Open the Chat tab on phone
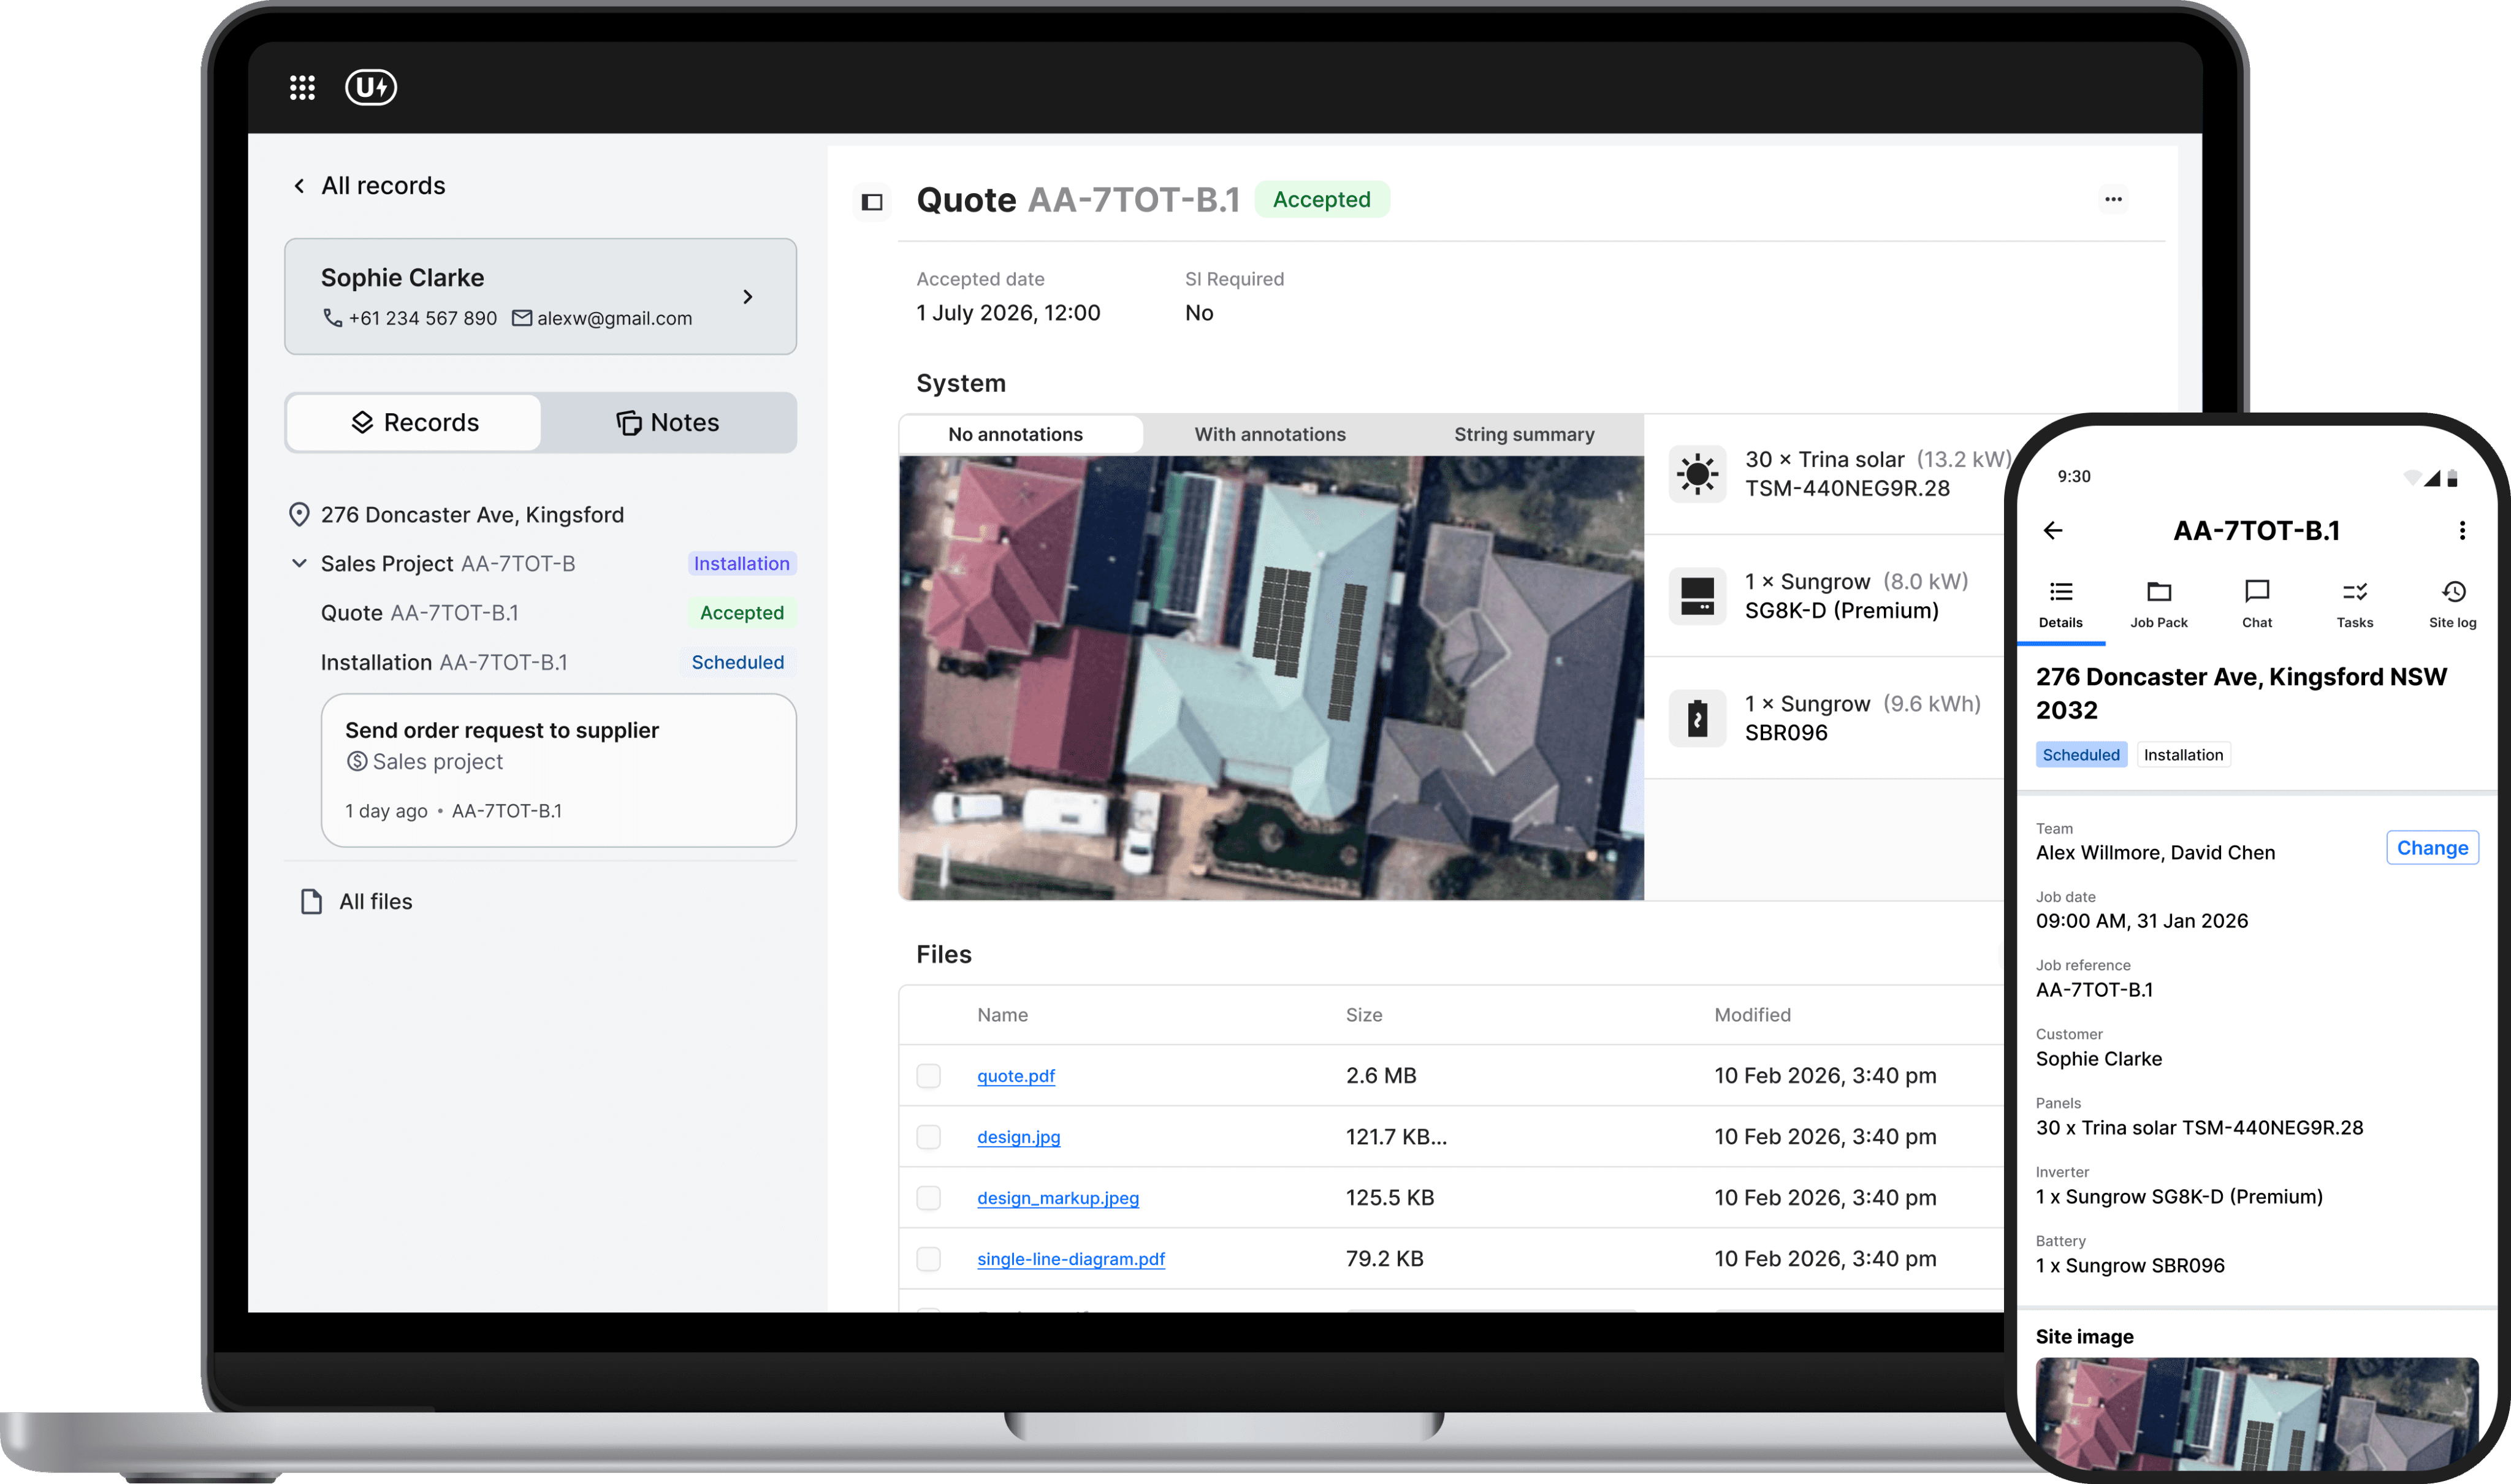This screenshot has height=1484, width=2511. pyautogui.click(x=2256, y=604)
